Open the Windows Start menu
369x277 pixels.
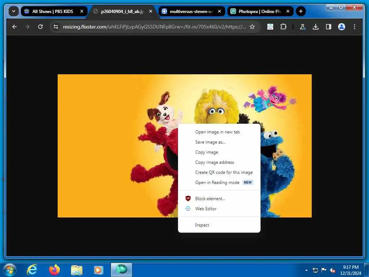10,270
